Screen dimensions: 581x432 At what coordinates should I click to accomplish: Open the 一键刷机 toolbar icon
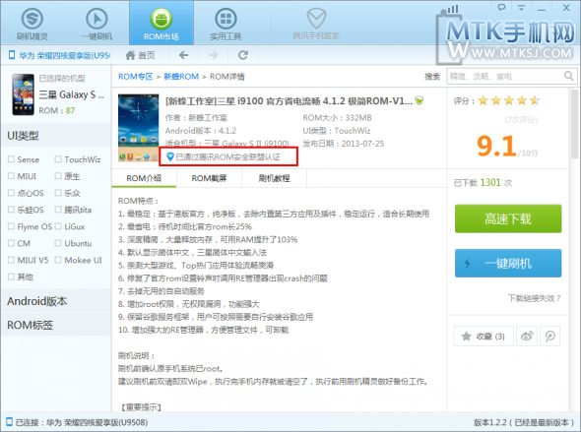coord(97,19)
